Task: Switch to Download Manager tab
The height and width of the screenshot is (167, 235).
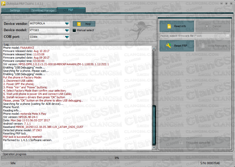Action: 43,10
